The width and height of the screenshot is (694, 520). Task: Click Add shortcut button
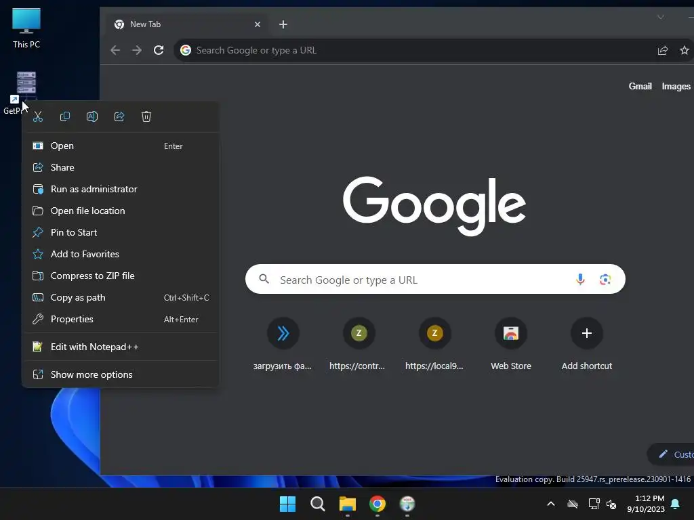click(587, 344)
